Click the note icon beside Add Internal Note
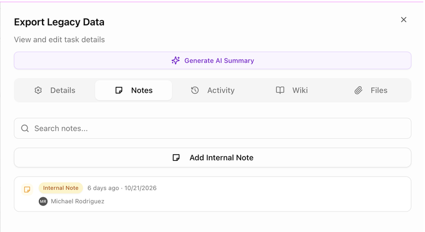 click(x=176, y=157)
